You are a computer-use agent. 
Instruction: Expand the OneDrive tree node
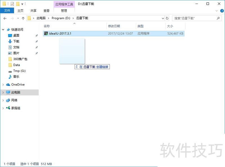(3, 85)
